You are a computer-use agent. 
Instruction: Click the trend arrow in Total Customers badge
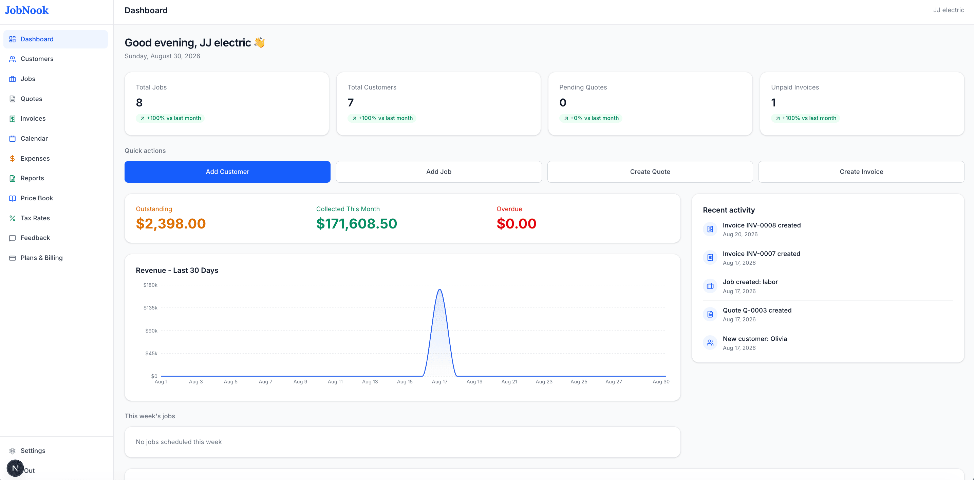pyautogui.click(x=354, y=118)
